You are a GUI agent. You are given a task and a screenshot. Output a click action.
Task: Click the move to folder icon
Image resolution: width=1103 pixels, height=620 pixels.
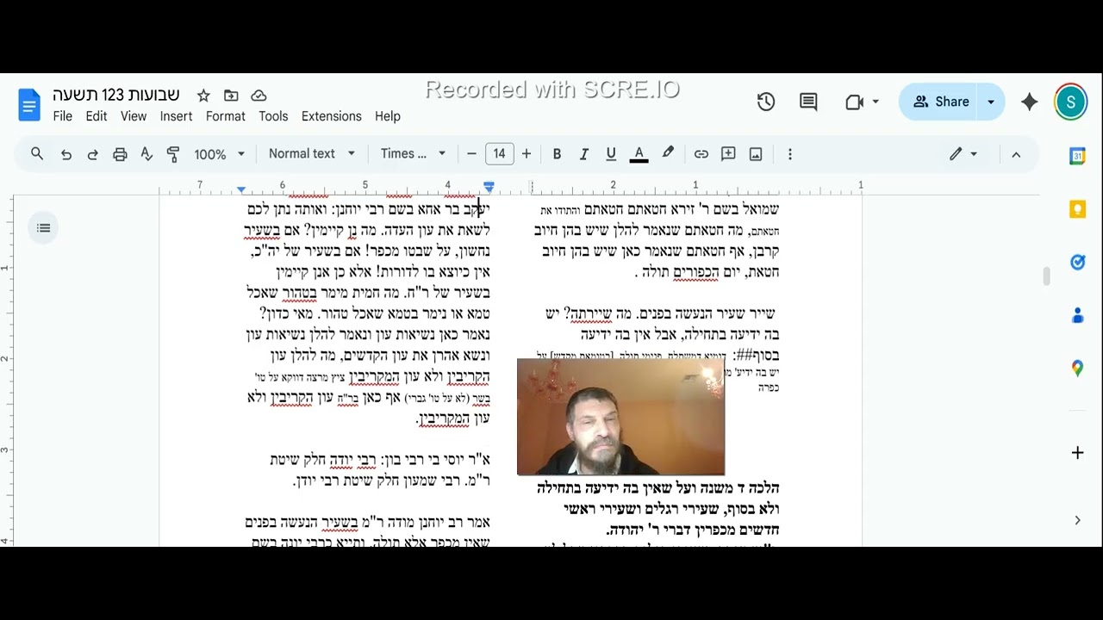click(231, 96)
